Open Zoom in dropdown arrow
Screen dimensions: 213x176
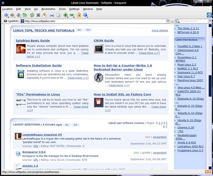[x=67, y=17]
